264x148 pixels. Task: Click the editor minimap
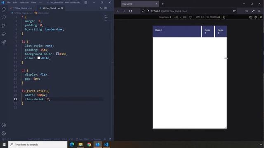coord(106,18)
